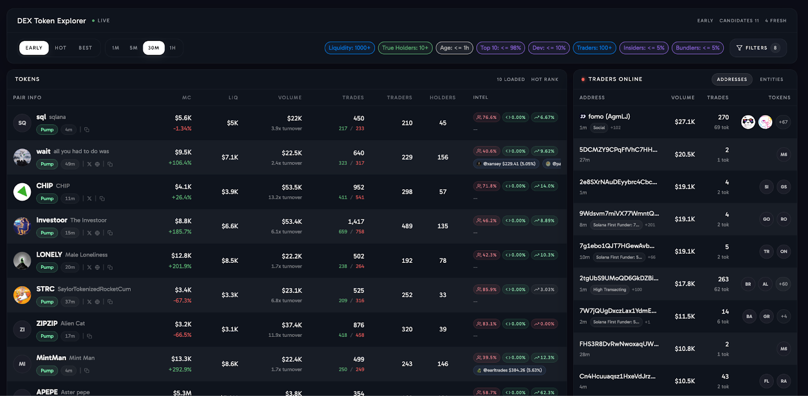Screen dimensions: 808x396
Task: Copy the CHIP token contract address
Action: [102, 199]
